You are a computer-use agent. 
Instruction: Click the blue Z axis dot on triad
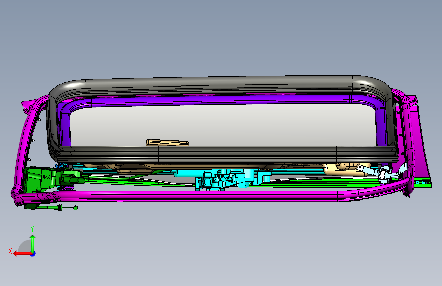33,254
